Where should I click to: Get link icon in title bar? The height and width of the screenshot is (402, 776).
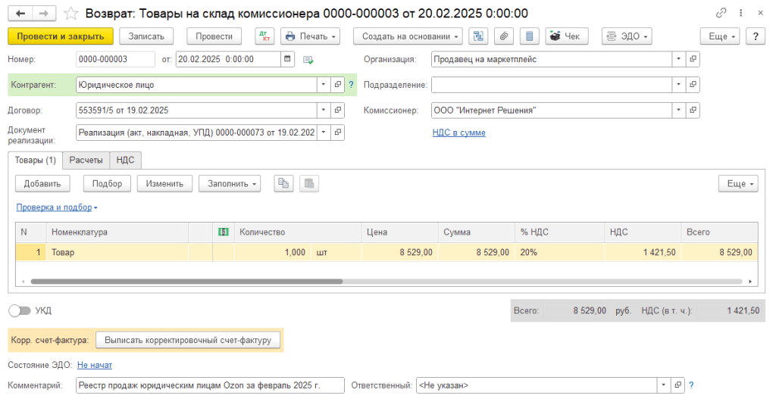tap(720, 14)
